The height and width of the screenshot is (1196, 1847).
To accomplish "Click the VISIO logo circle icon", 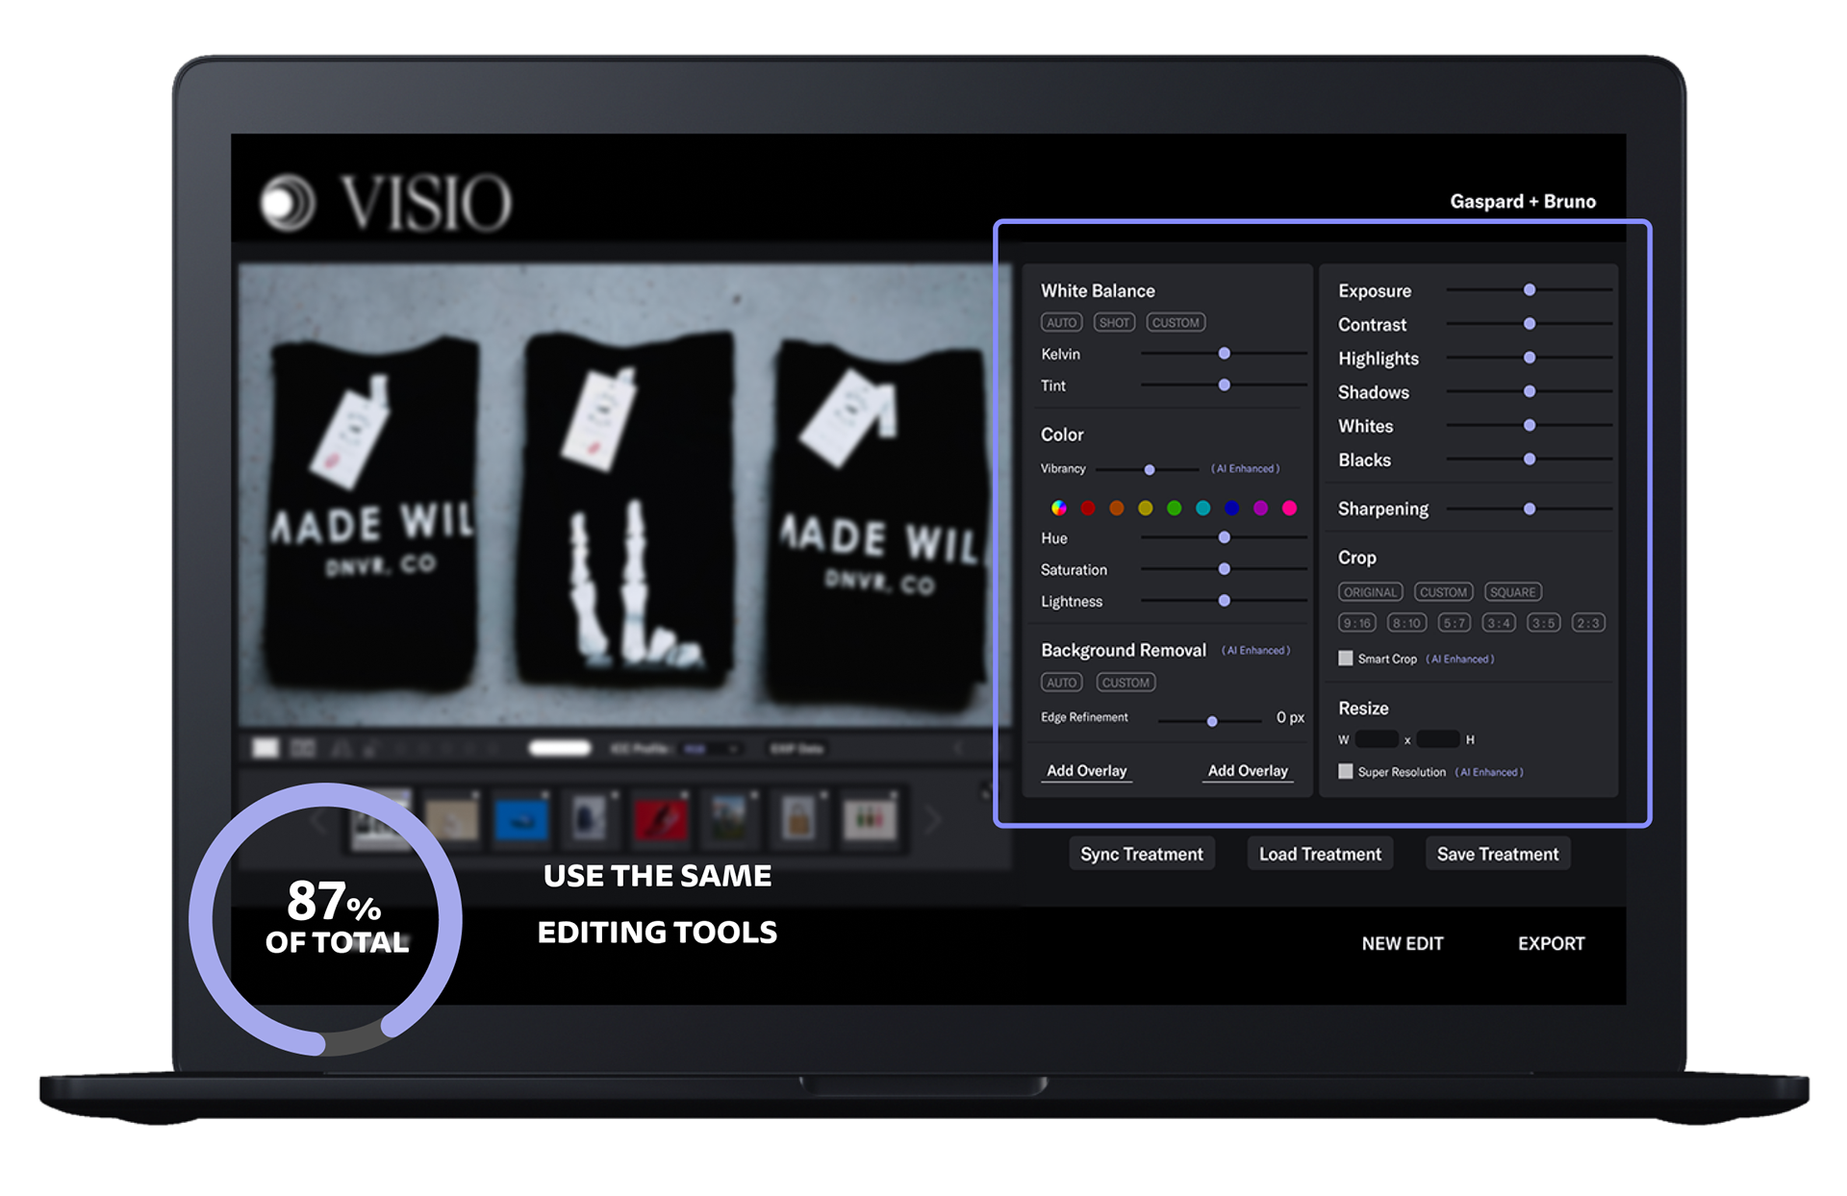I will (288, 203).
